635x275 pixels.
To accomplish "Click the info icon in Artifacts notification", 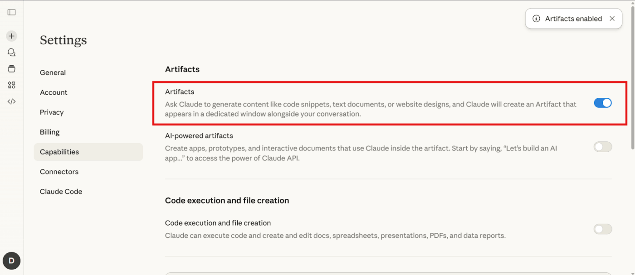I will click(x=536, y=19).
